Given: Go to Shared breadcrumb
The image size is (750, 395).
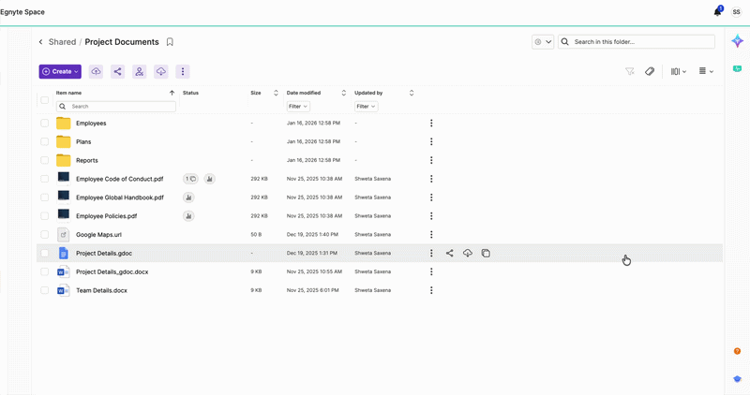Looking at the screenshot, I should (62, 42).
